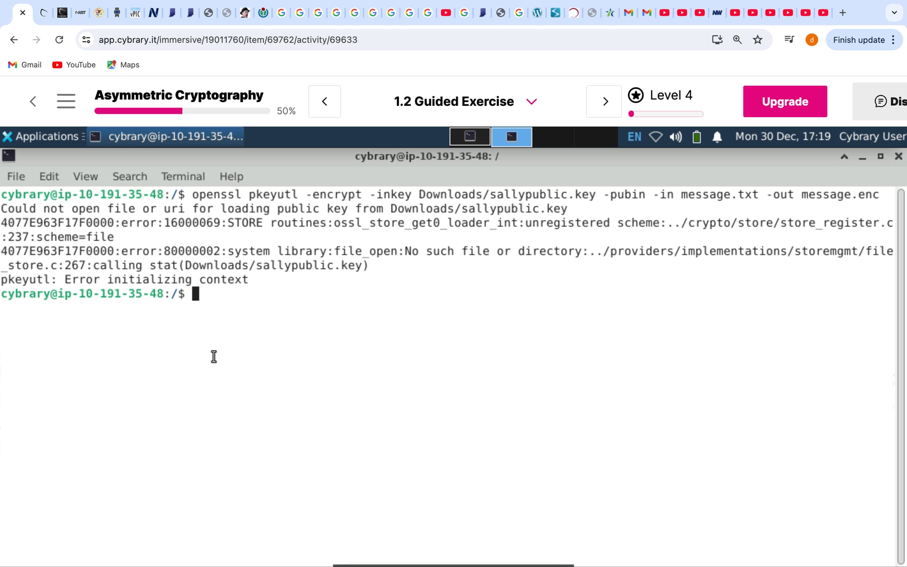This screenshot has height=567, width=907.
Task: Click the notification bell icon
Action: tap(717, 137)
